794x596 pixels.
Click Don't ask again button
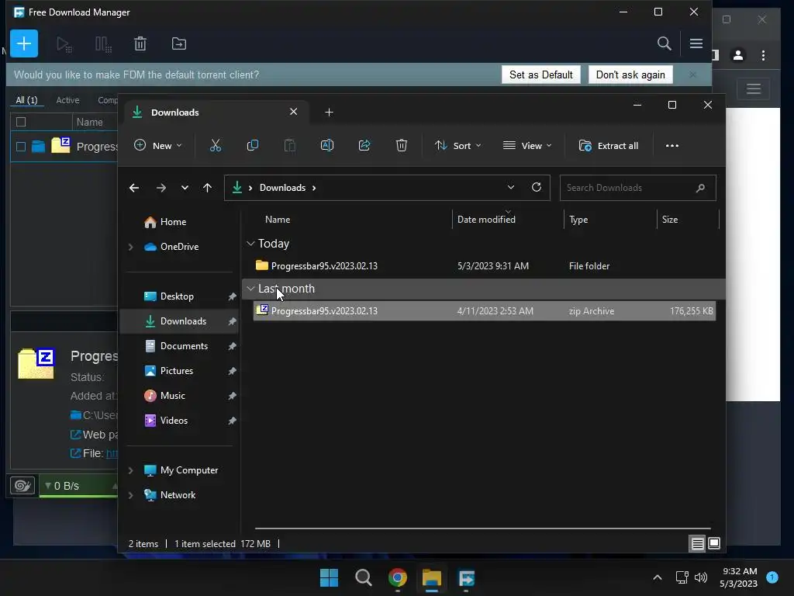pos(630,75)
